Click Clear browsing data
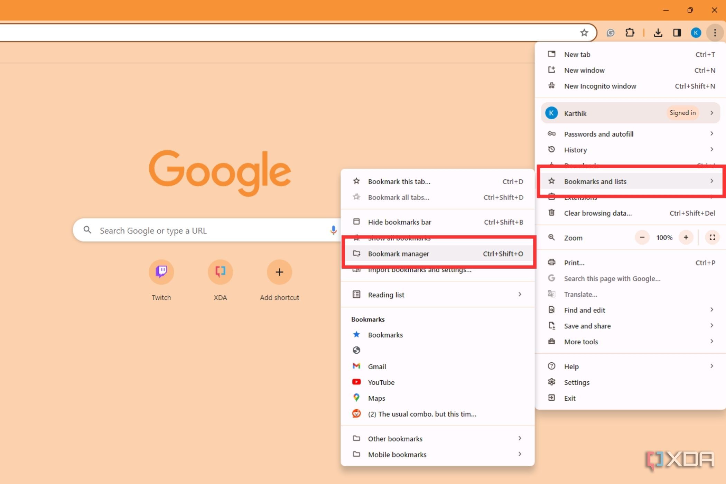 pos(598,213)
